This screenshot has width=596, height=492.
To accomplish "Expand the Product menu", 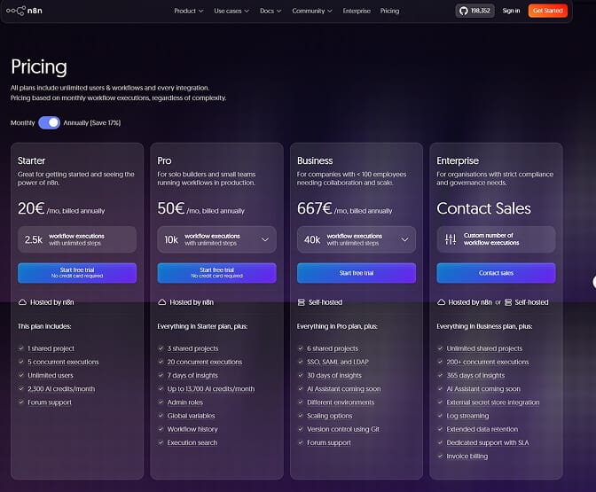I will coord(189,11).
